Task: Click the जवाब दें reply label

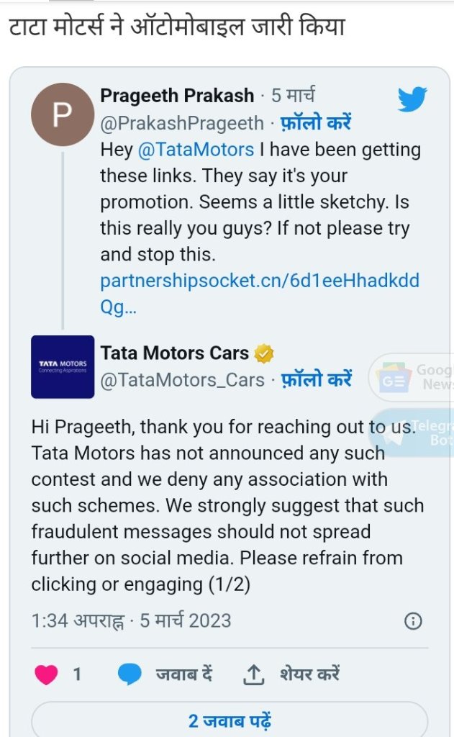Action: point(183,674)
